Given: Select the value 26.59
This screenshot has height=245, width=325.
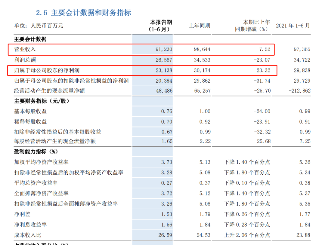Looking at the screenshot, I should 165,235.
